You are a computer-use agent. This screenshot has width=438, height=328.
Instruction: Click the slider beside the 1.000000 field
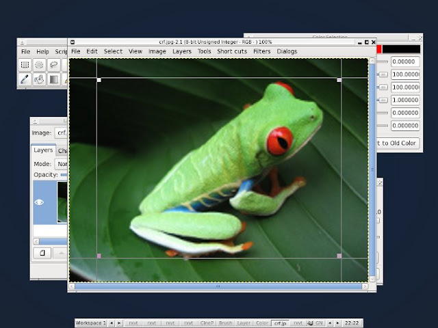(x=383, y=100)
